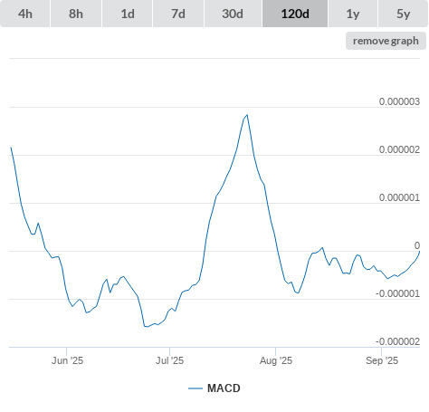Click the remove graph button

[386, 41]
